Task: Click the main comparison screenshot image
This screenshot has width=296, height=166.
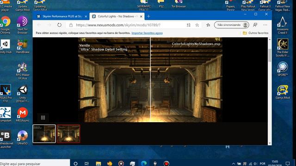Action: (150, 80)
